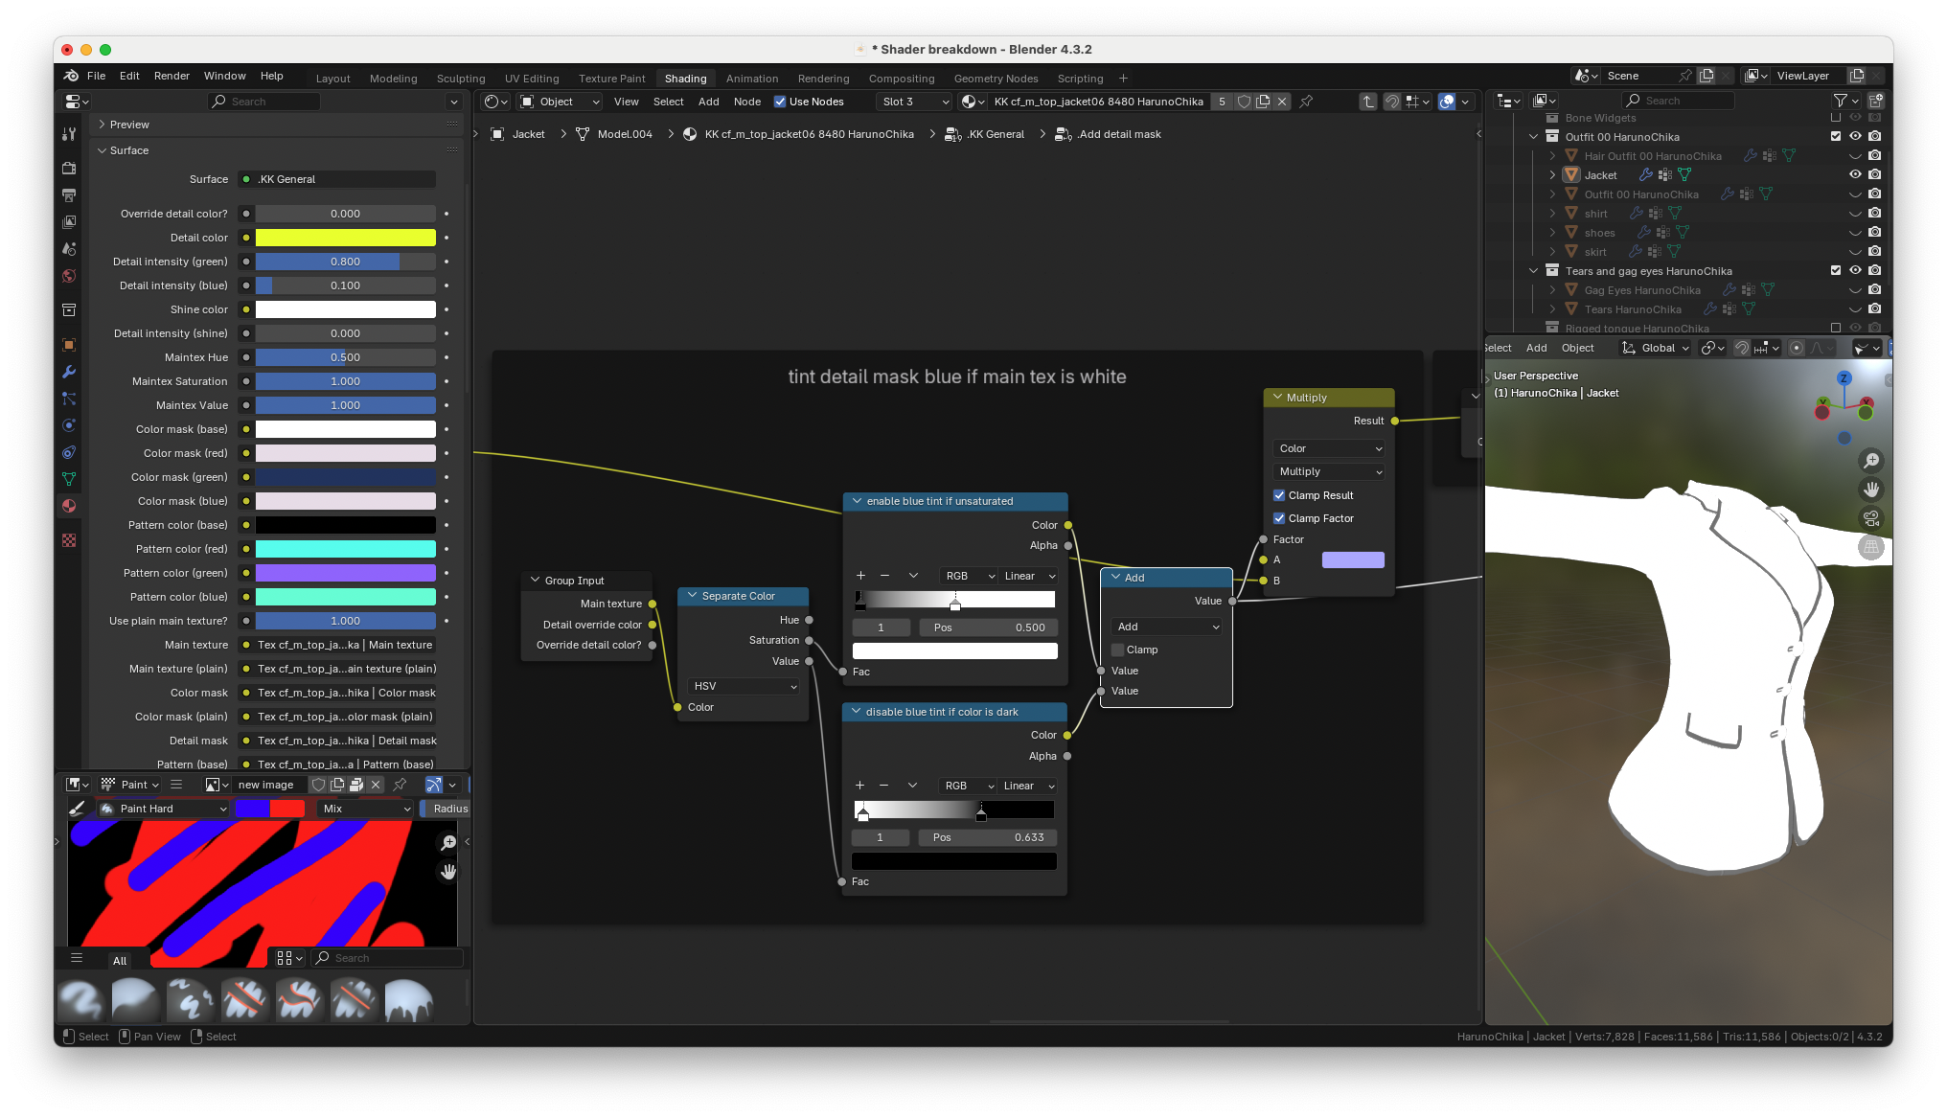Click the pin material icon in node header
Viewport: 1947px width, 1118px height.
click(1306, 102)
